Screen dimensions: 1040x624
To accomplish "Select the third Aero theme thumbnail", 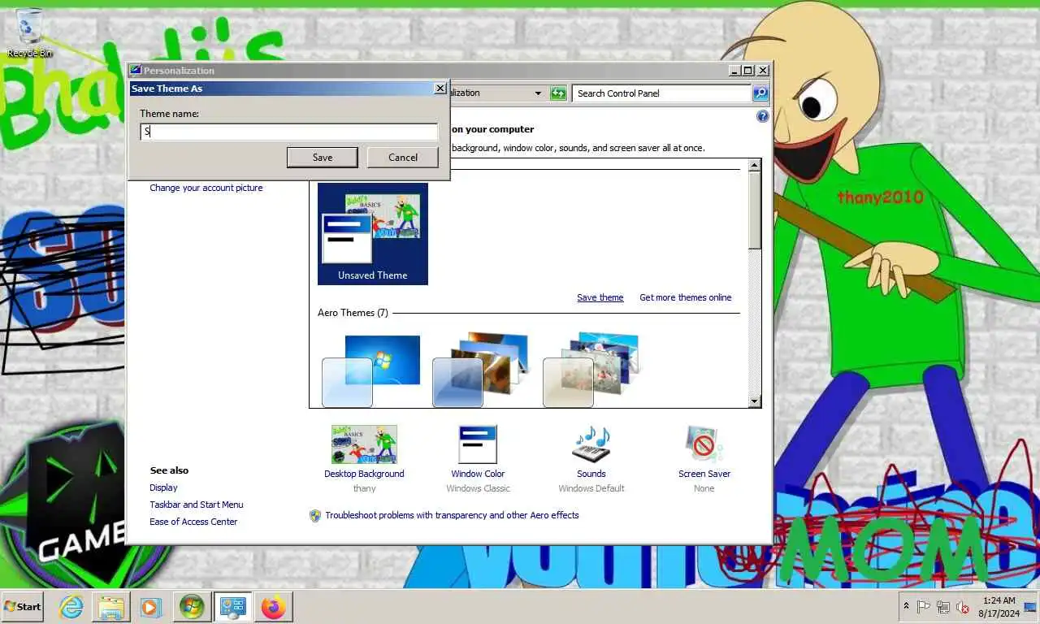I will (591, 370).
